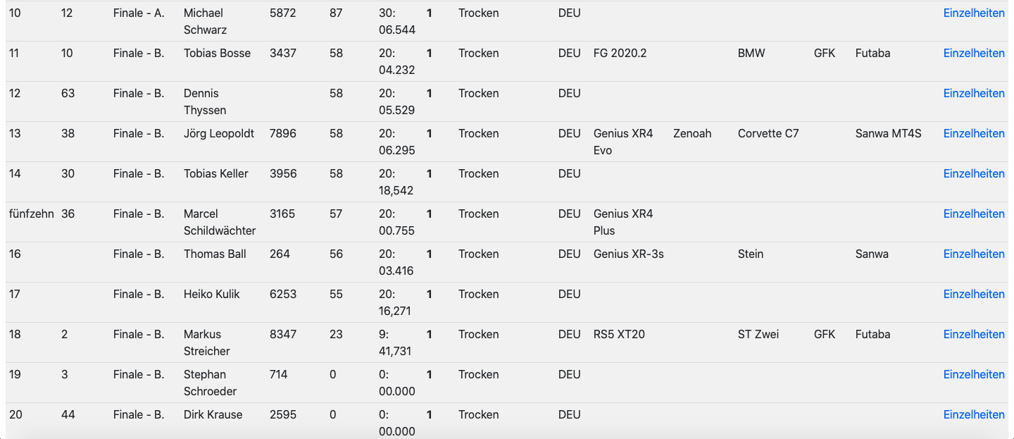
Task: Open Einzelheiten link for Tobias Bosse
Action: tap(974, 53)
